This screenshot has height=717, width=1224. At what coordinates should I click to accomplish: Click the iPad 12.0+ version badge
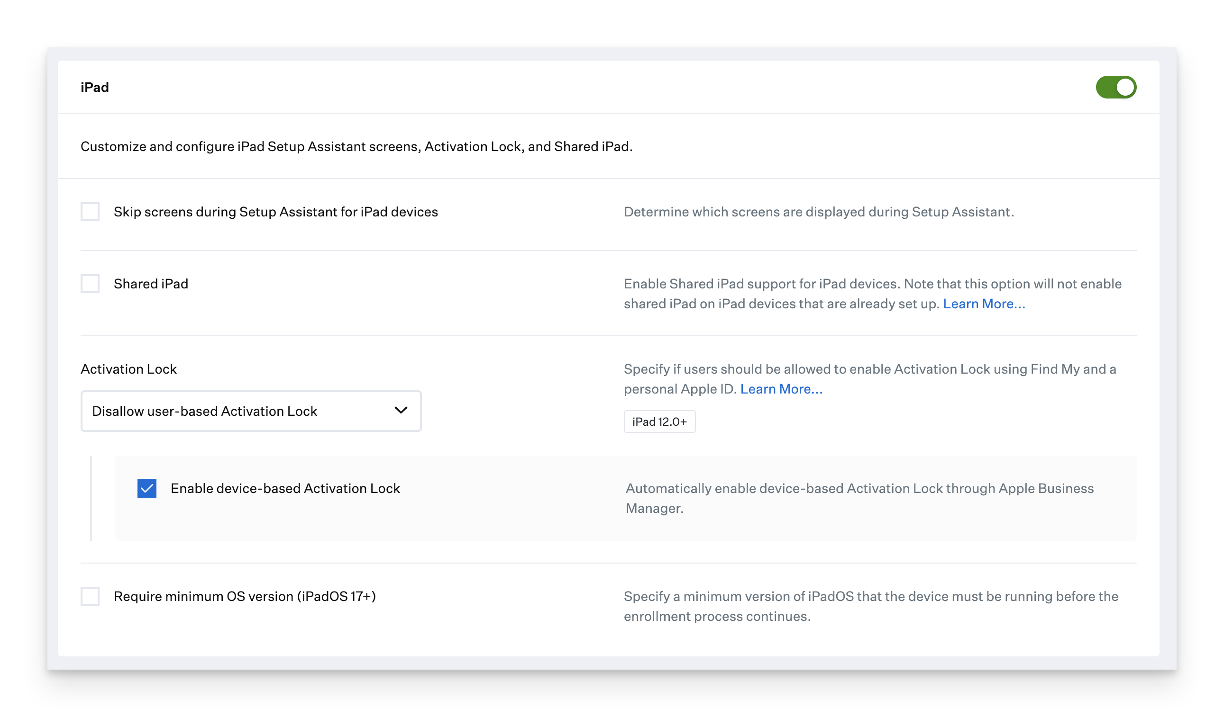pos(659,421)
